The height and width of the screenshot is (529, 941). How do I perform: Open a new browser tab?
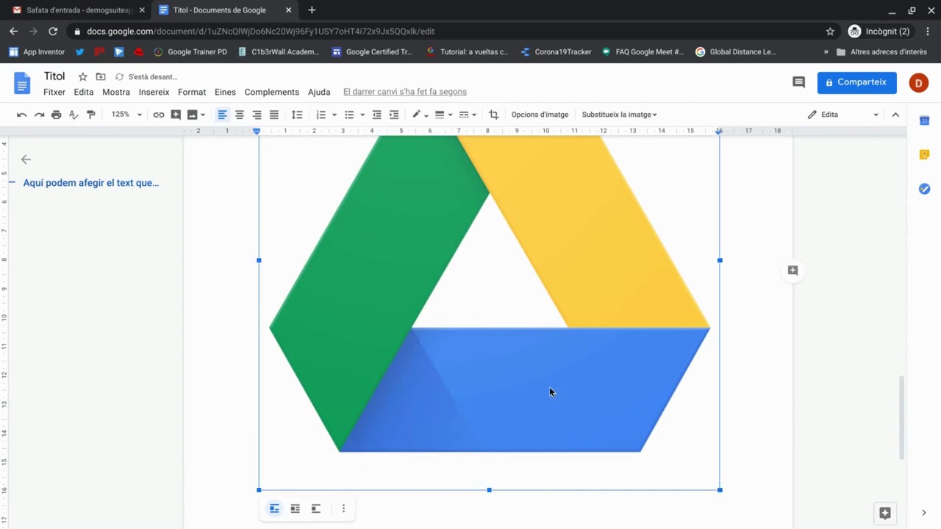[x=312, y=10]
